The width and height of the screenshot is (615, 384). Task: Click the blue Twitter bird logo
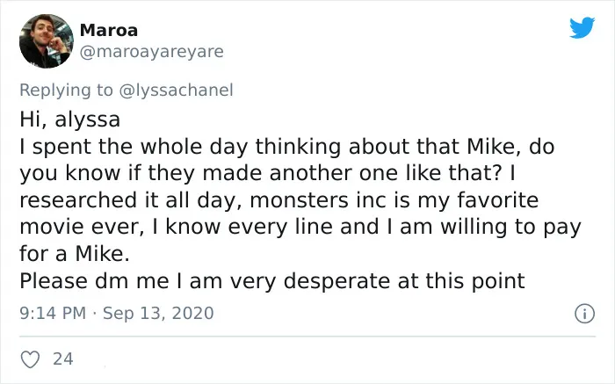pyautogui.click(x=582, y=27)
